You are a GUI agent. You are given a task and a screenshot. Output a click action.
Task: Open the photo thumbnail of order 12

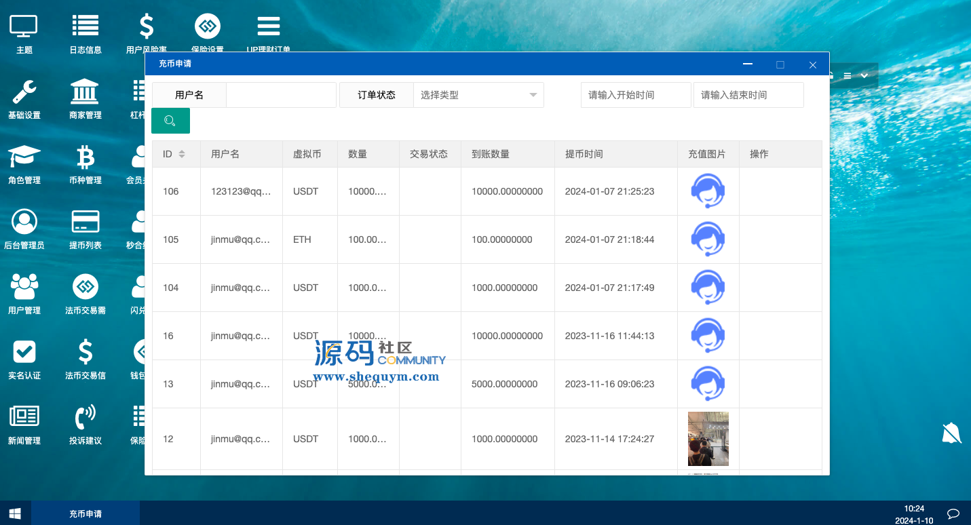point(708,439)
